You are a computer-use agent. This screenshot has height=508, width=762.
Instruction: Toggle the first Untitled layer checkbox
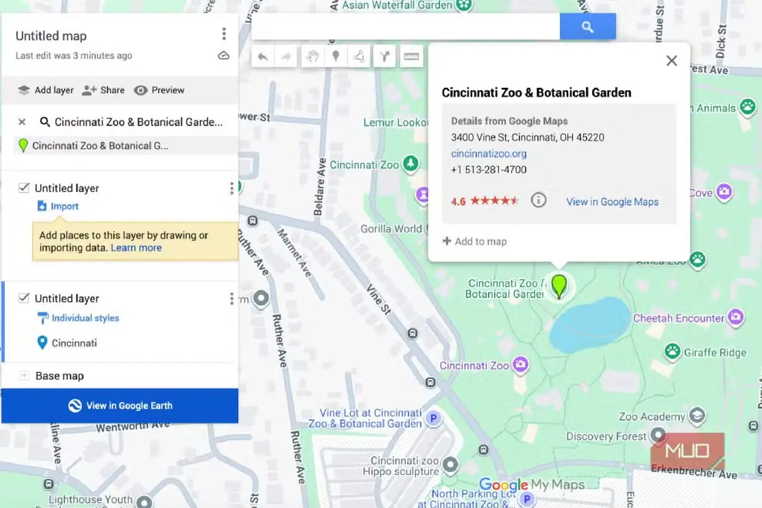pyautogui.click(x=24, y=188)
